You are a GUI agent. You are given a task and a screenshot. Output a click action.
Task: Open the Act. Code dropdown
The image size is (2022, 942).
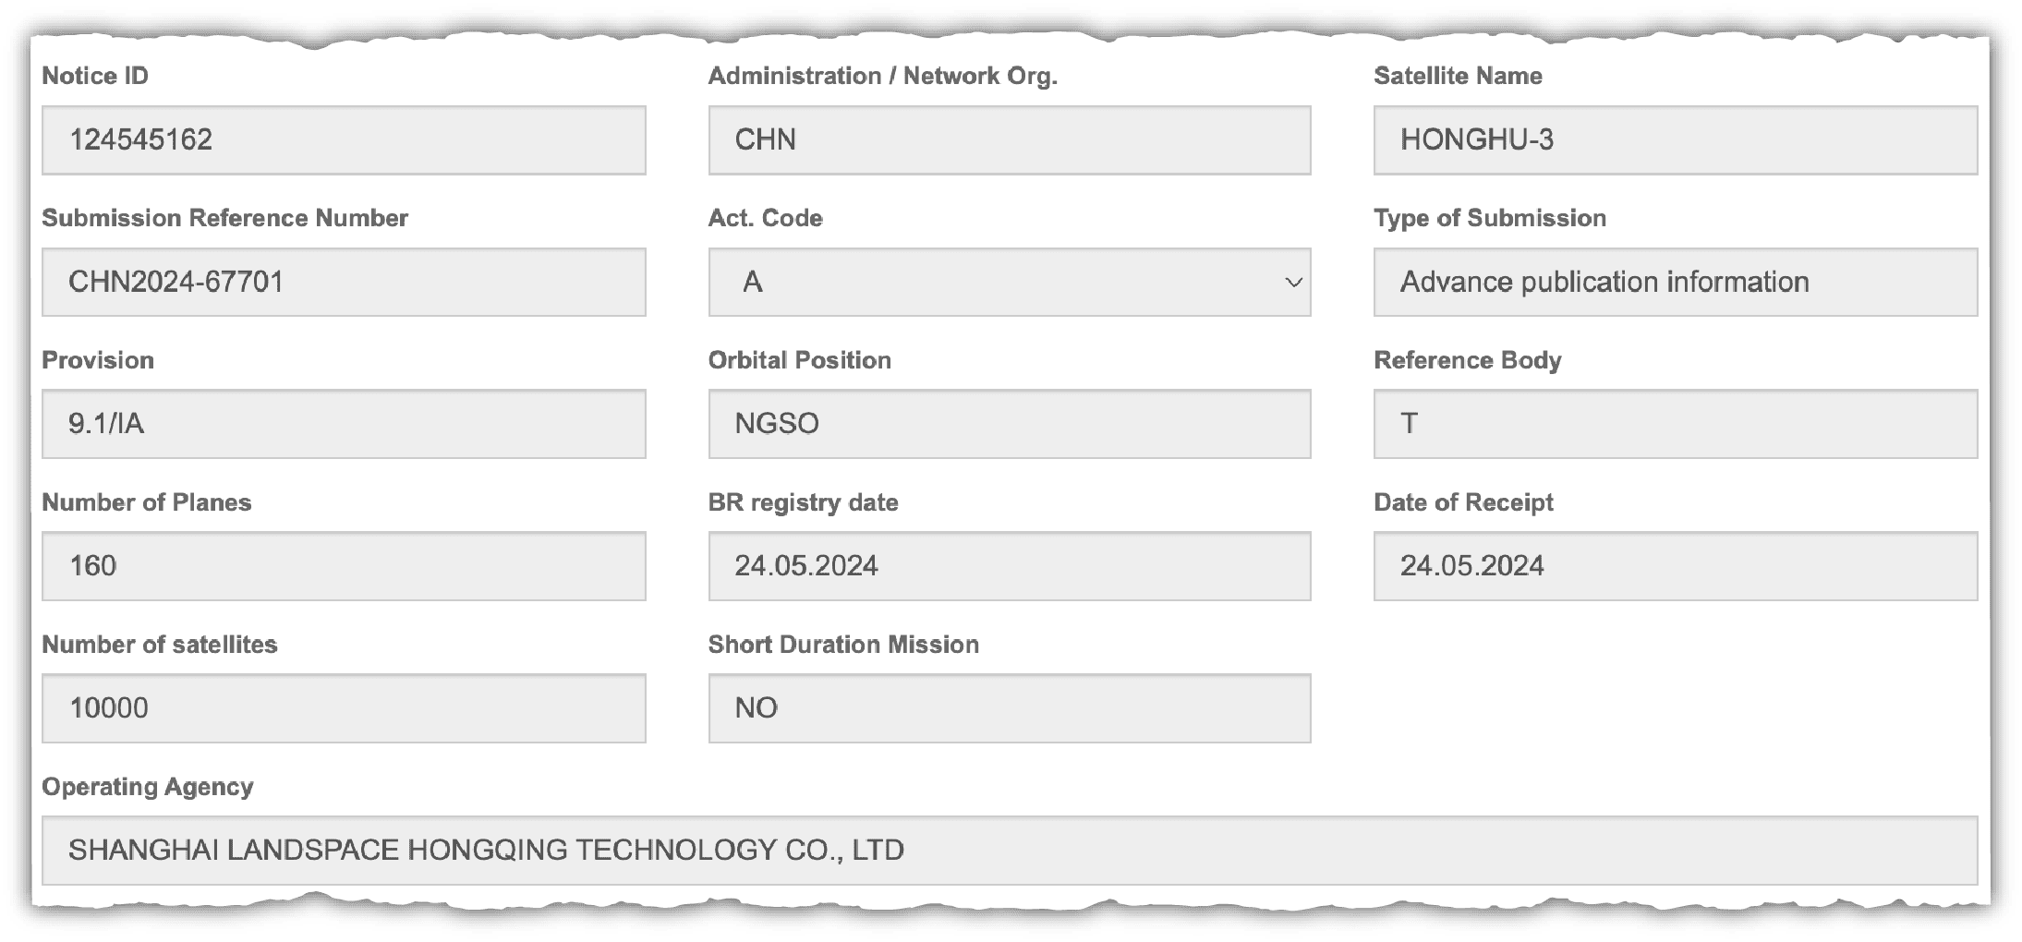[x=1008, y=282]
